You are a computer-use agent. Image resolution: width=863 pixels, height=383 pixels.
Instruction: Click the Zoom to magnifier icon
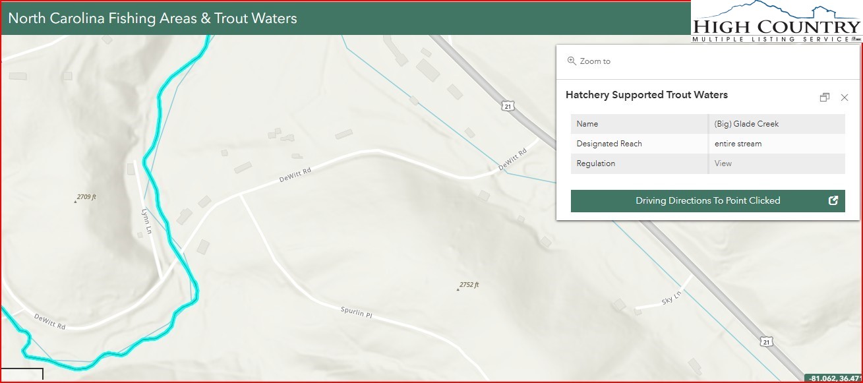coord(572,61)
